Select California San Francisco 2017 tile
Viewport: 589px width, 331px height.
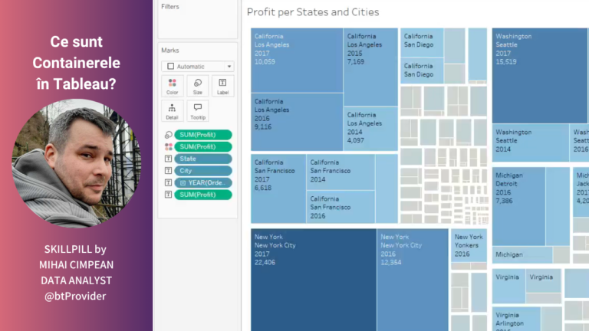pos(278,188)
